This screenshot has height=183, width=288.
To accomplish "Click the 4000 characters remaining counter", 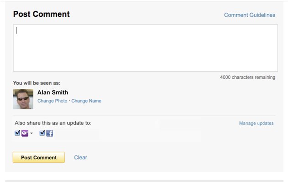I will point(247,77).
